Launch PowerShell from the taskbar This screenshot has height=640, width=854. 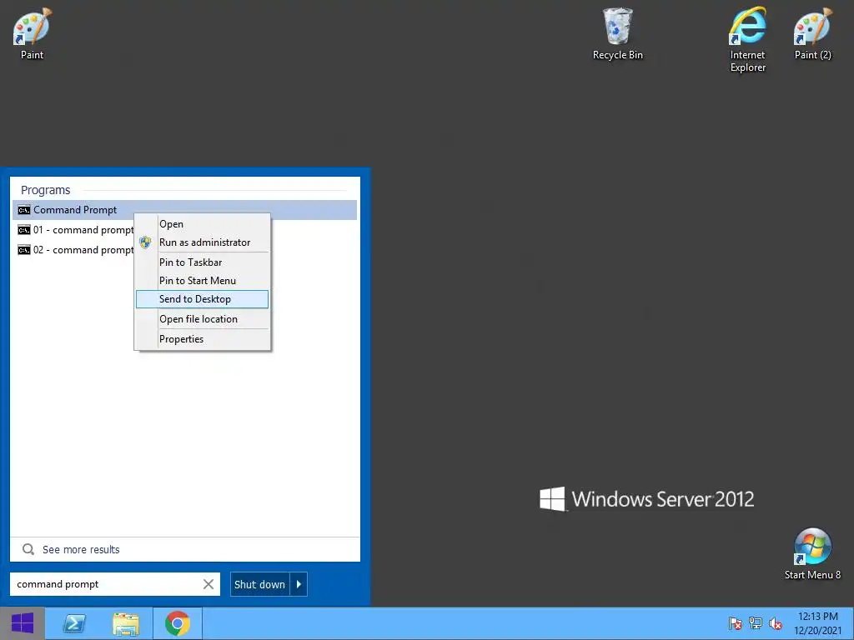click(x=74, y=623)
